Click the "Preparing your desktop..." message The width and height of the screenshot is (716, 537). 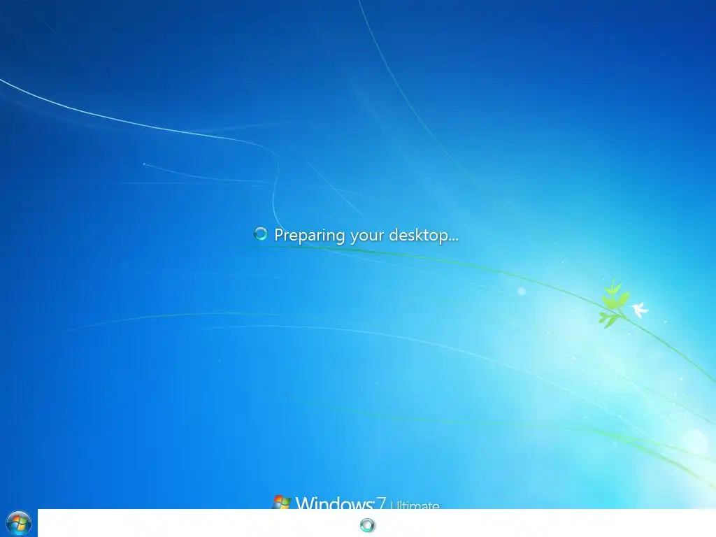tap(366, 235)
